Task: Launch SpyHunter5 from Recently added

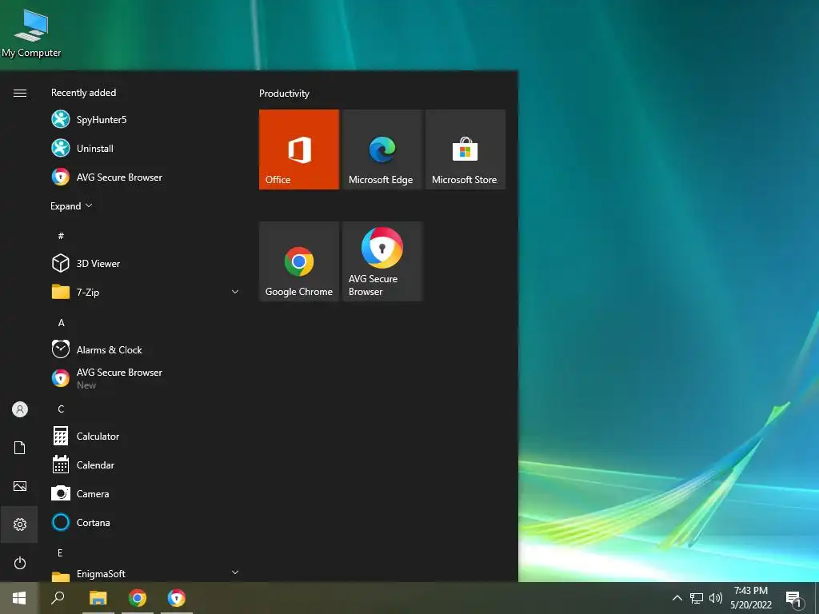Action: coord(146,120)
